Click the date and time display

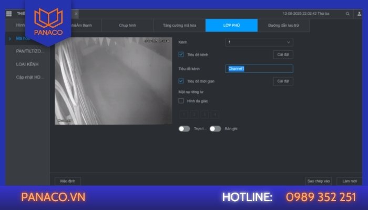coord(306,14)
